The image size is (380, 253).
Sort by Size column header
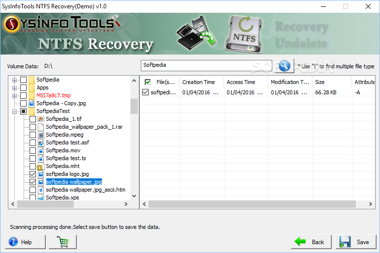332,82
